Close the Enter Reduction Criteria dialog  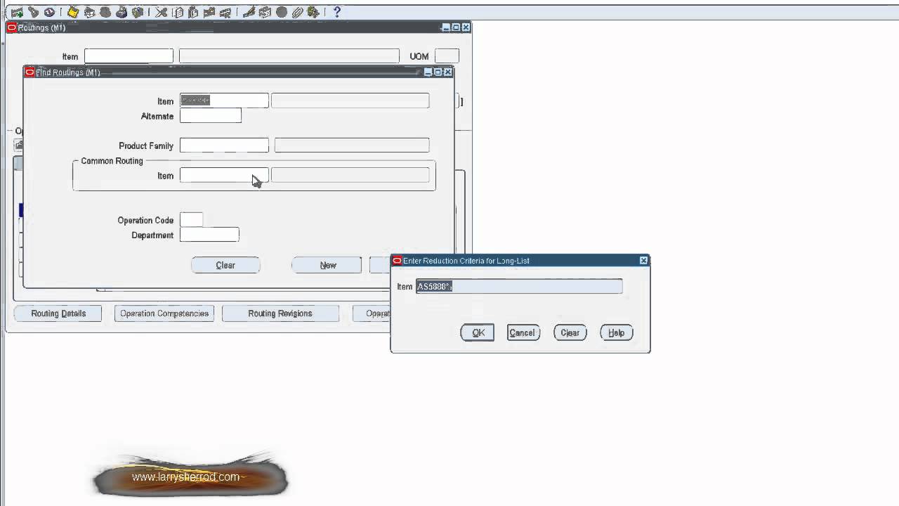point(643,261)
